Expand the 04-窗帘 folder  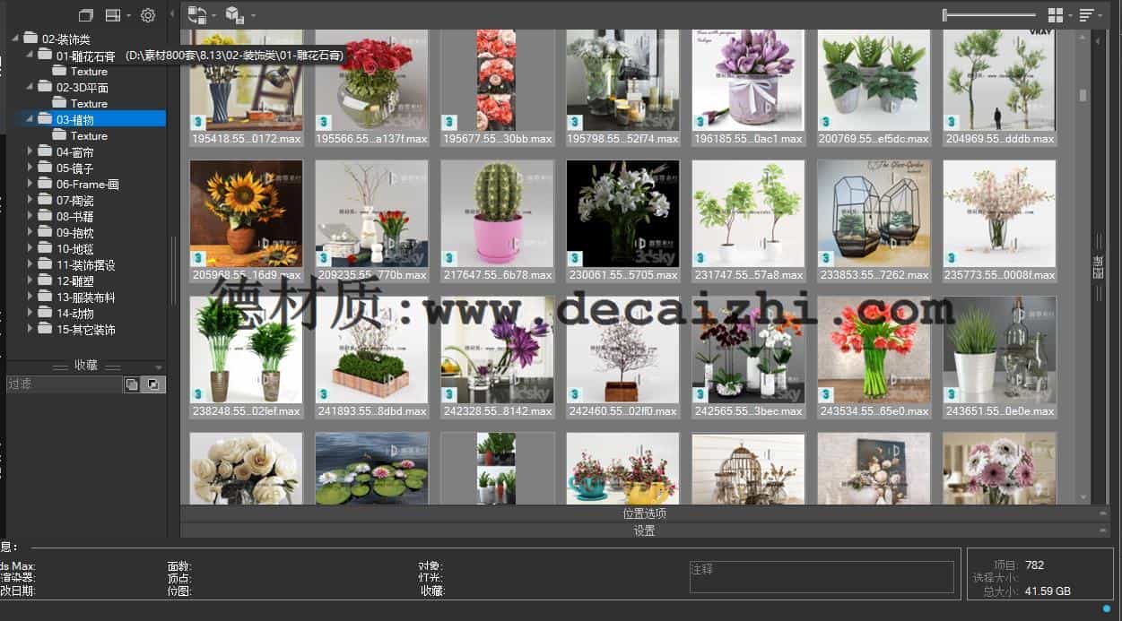point(30,152)
